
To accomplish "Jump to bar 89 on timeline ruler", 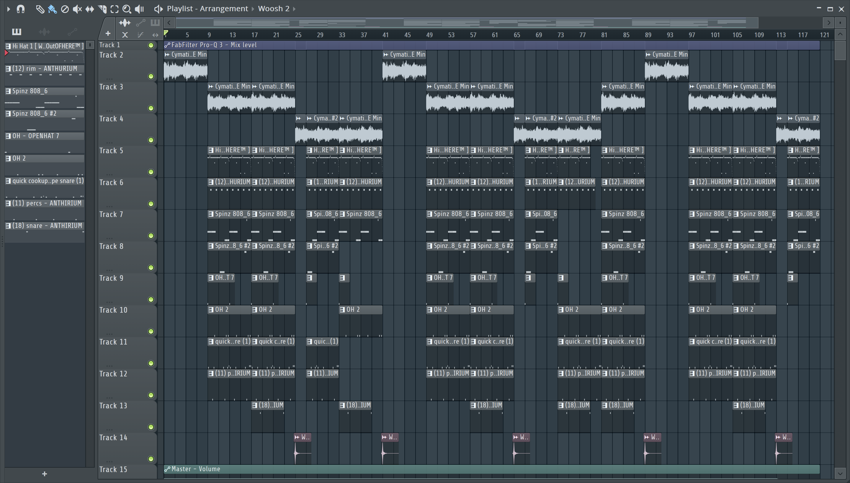I will 648,35.
